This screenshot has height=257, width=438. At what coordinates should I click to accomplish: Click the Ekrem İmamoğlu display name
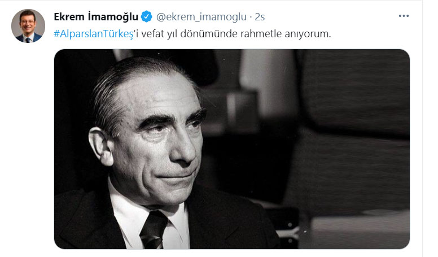(96, 17)
